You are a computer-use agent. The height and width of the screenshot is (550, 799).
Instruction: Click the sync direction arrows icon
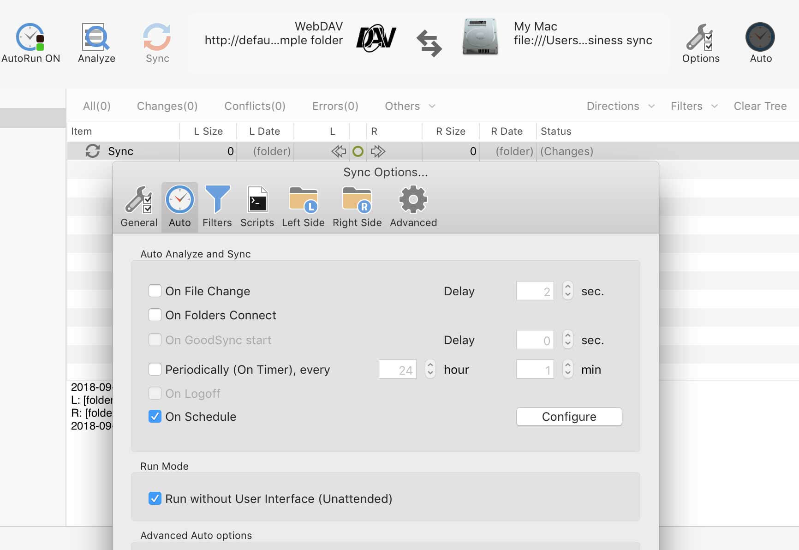[429, 43]
